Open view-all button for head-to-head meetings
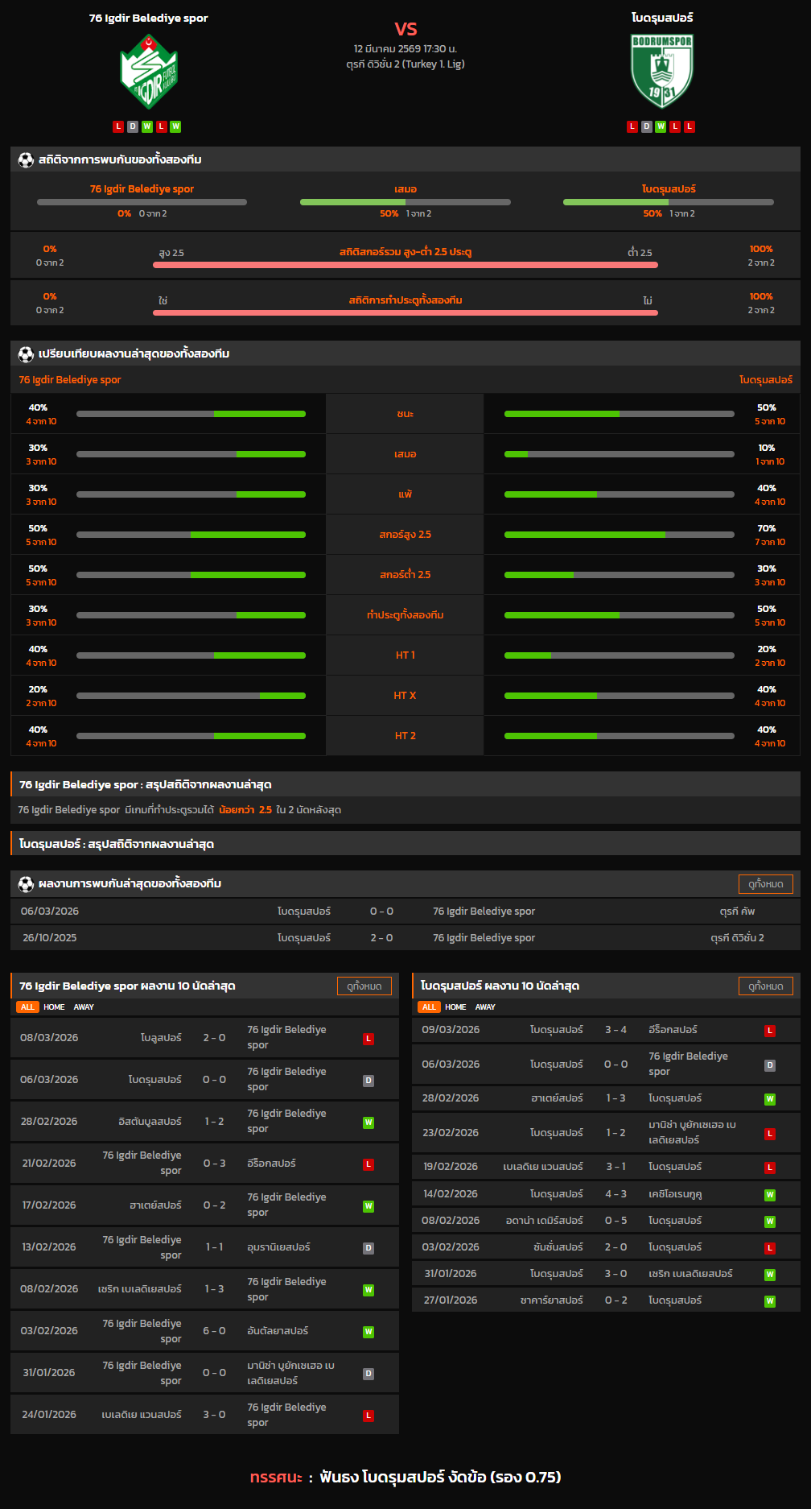Image resolution: width=811 pixels, height=1509 pixels. 765,884
